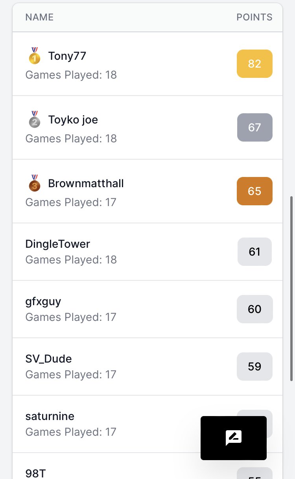Select the Brownmatthall player name
The height and width of the screenshot is (479, 295).
click(x=86, y=183)
